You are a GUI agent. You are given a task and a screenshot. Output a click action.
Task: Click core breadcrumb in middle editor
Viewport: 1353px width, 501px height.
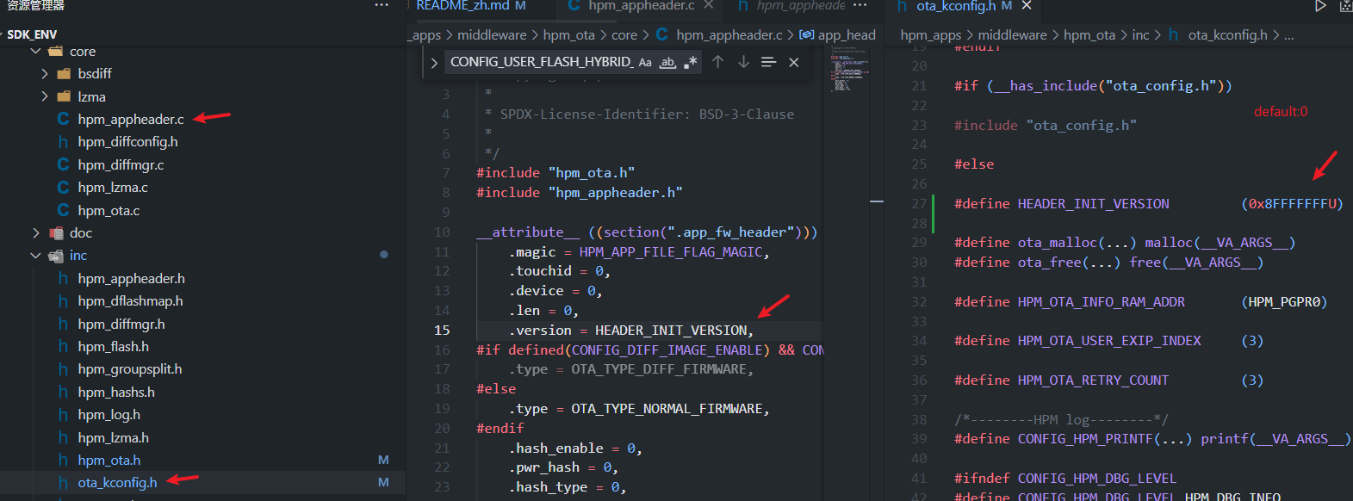pyautogui.click(x=624, y=35)
